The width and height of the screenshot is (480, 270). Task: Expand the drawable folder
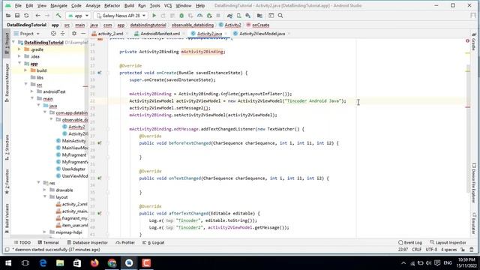click(x=45, y=190)
